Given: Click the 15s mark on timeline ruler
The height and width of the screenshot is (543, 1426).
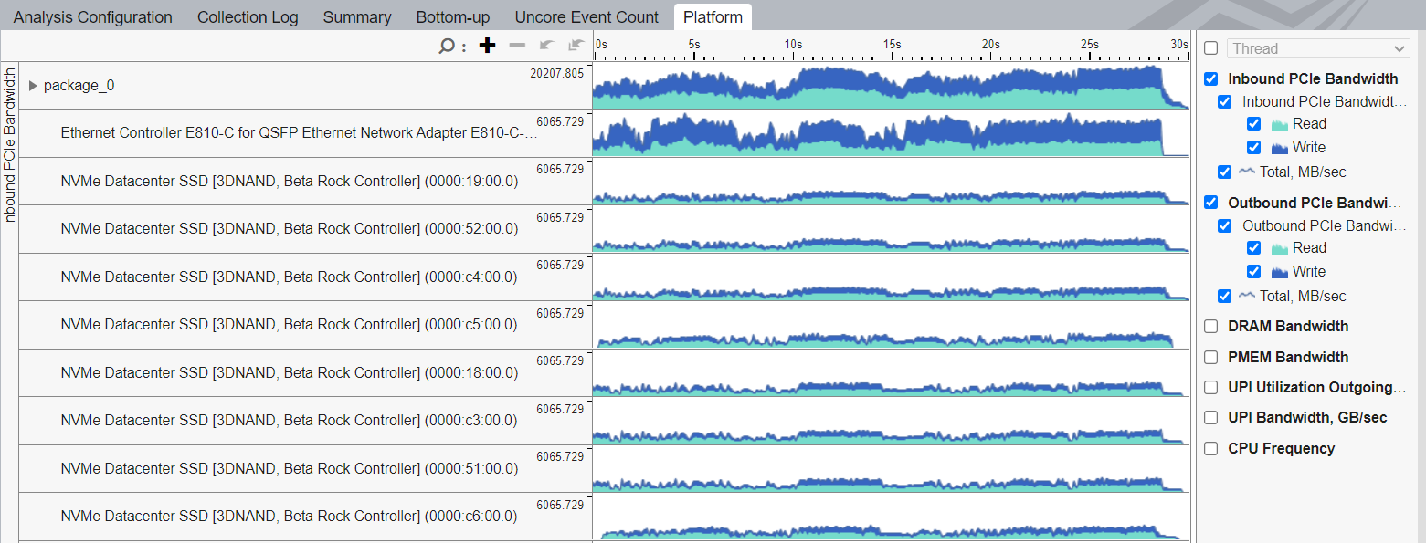Looking at the screenshot, I should pyautogui.click(x=892, y=45).
